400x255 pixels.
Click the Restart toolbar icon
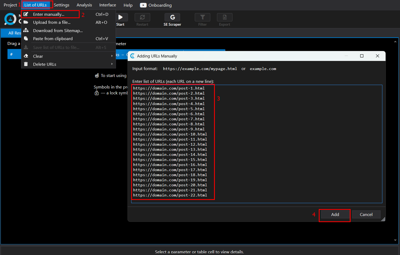(142, 17)
